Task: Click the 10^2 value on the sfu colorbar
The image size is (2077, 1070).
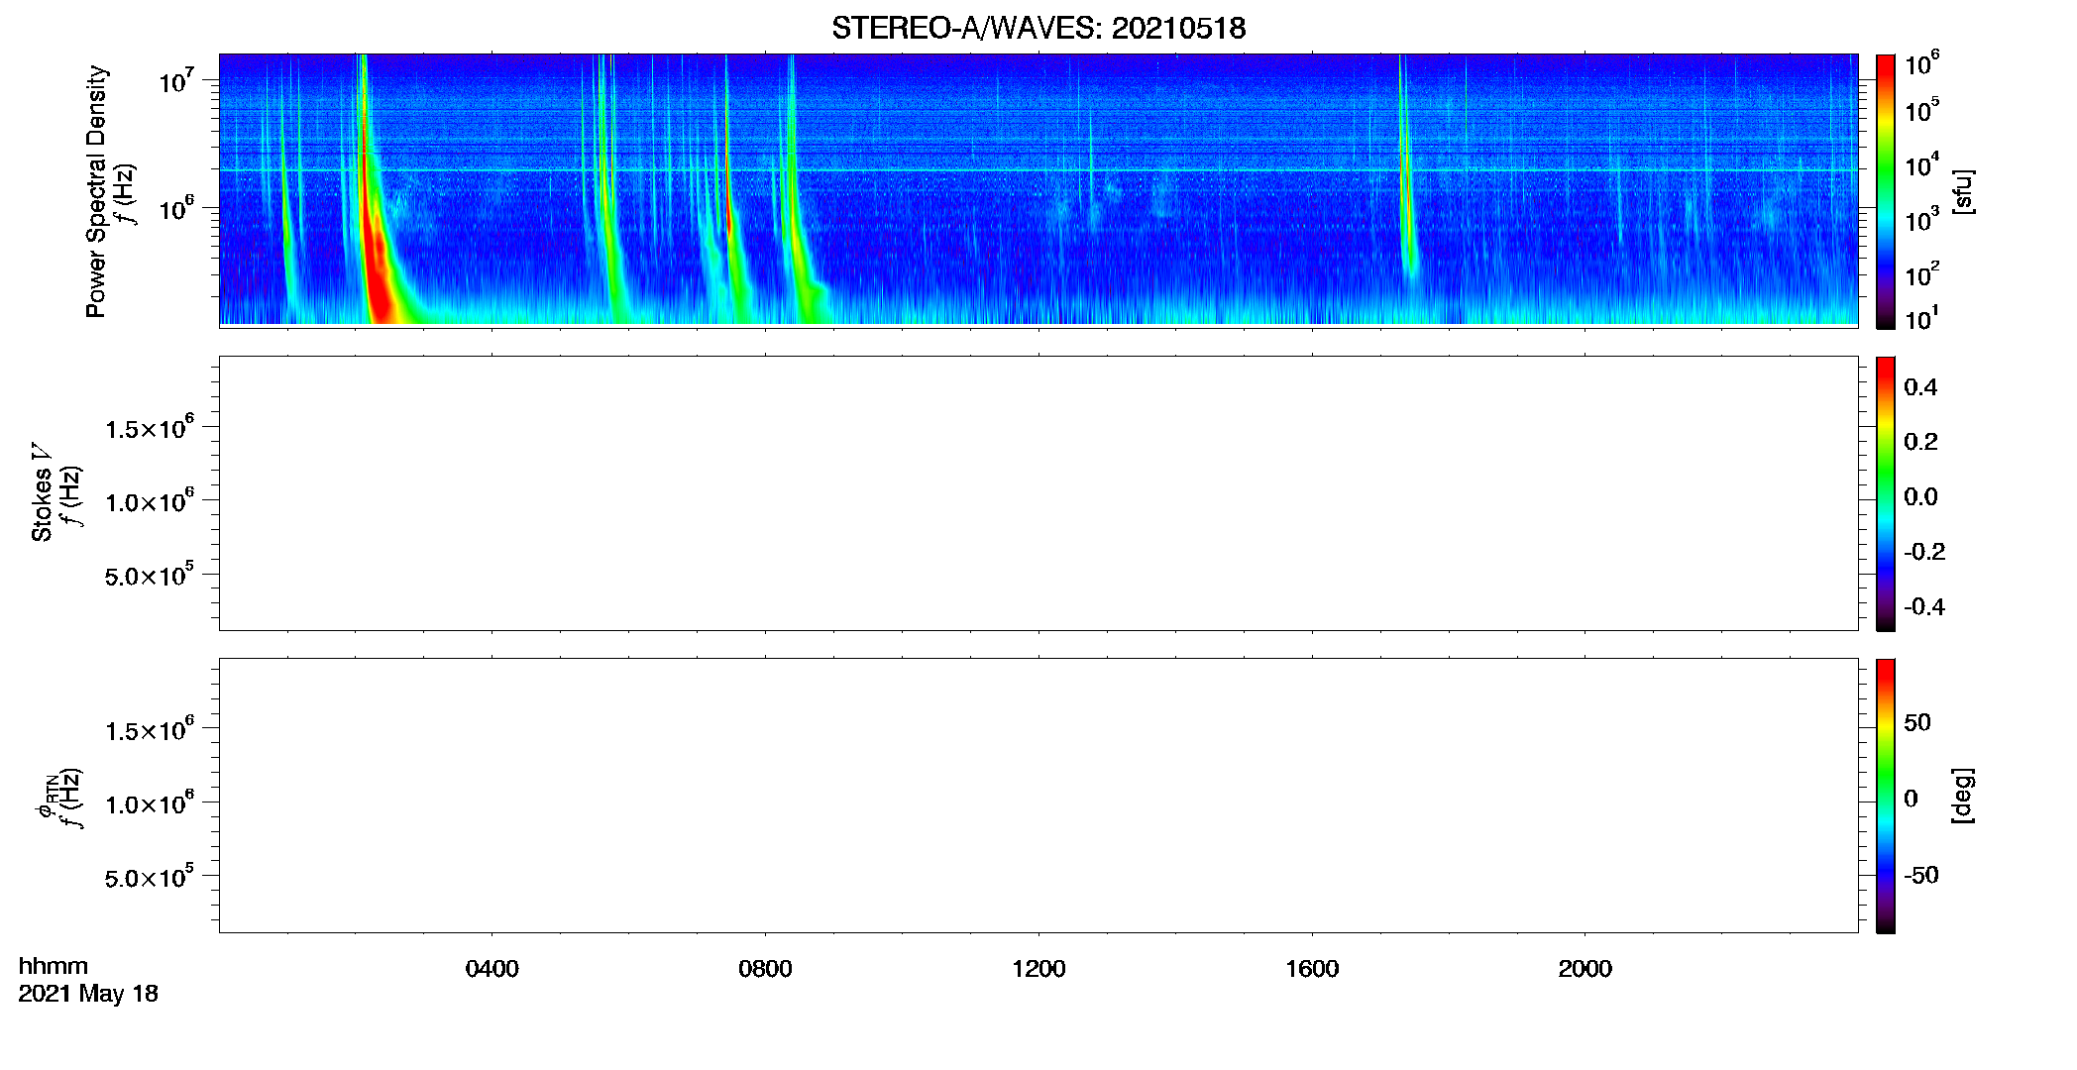Action: [x=1921, y=273]
